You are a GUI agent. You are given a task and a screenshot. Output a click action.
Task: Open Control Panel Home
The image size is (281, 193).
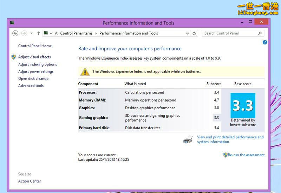[x=35, y=46]
